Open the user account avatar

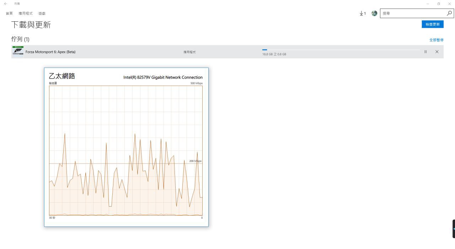pos(374,13)
